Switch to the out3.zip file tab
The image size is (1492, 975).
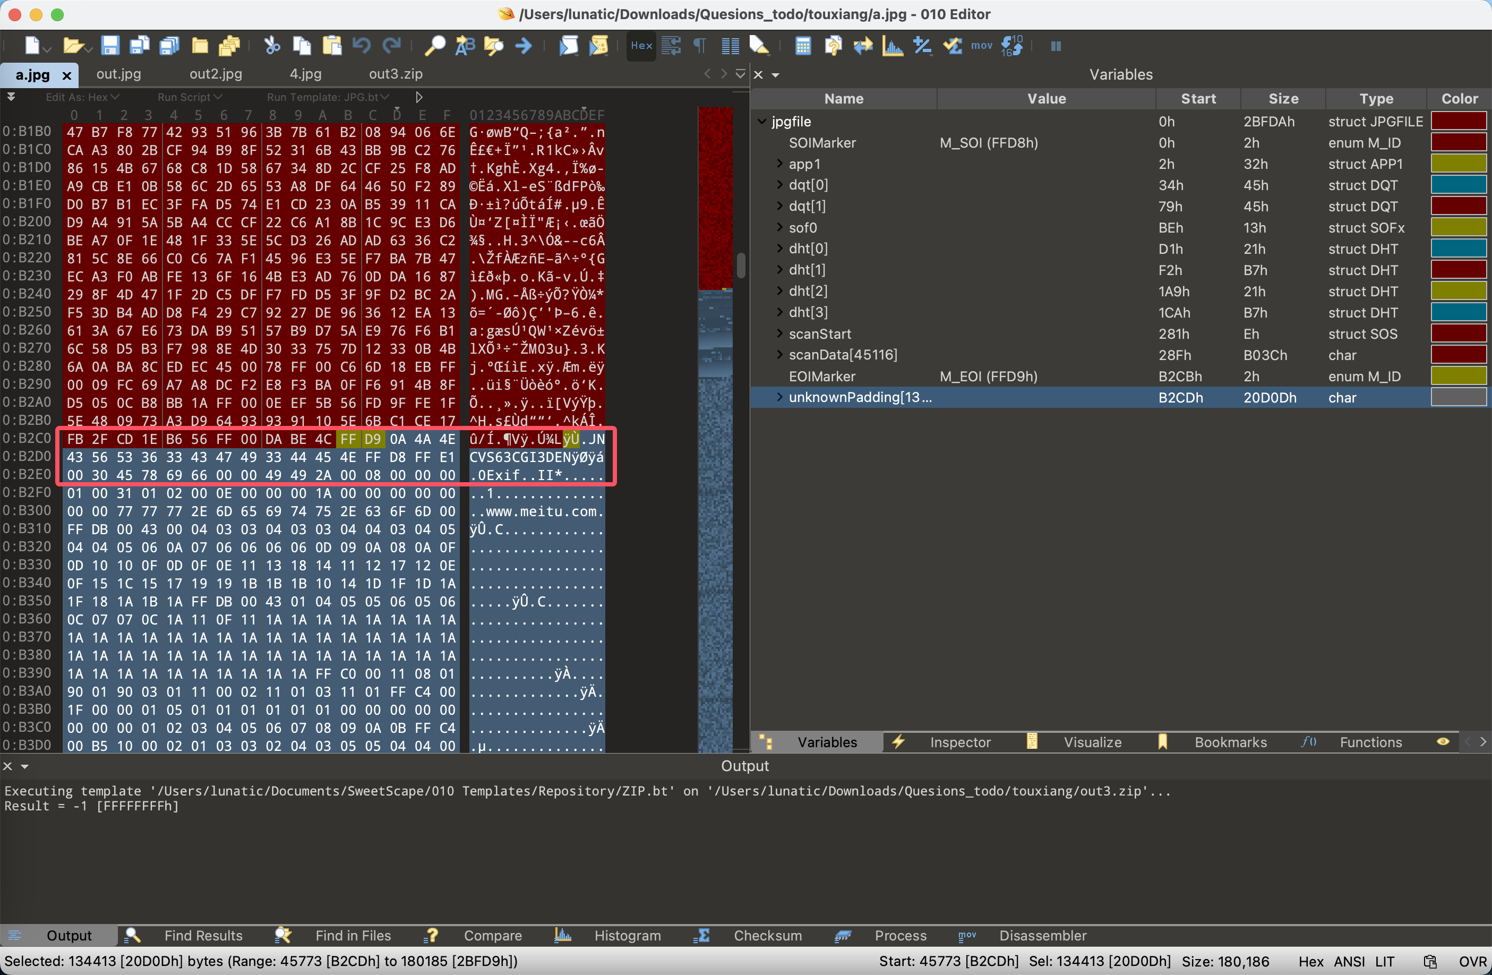click(396, 74)
